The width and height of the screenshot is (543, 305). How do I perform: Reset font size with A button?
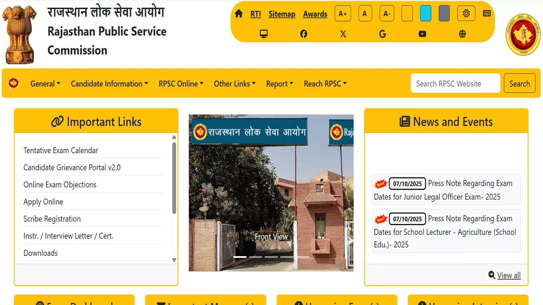pos(365,14)
